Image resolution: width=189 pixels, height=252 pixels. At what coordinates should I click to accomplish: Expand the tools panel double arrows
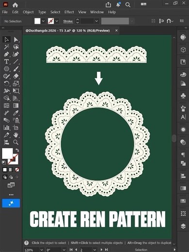tap(3, 28)
